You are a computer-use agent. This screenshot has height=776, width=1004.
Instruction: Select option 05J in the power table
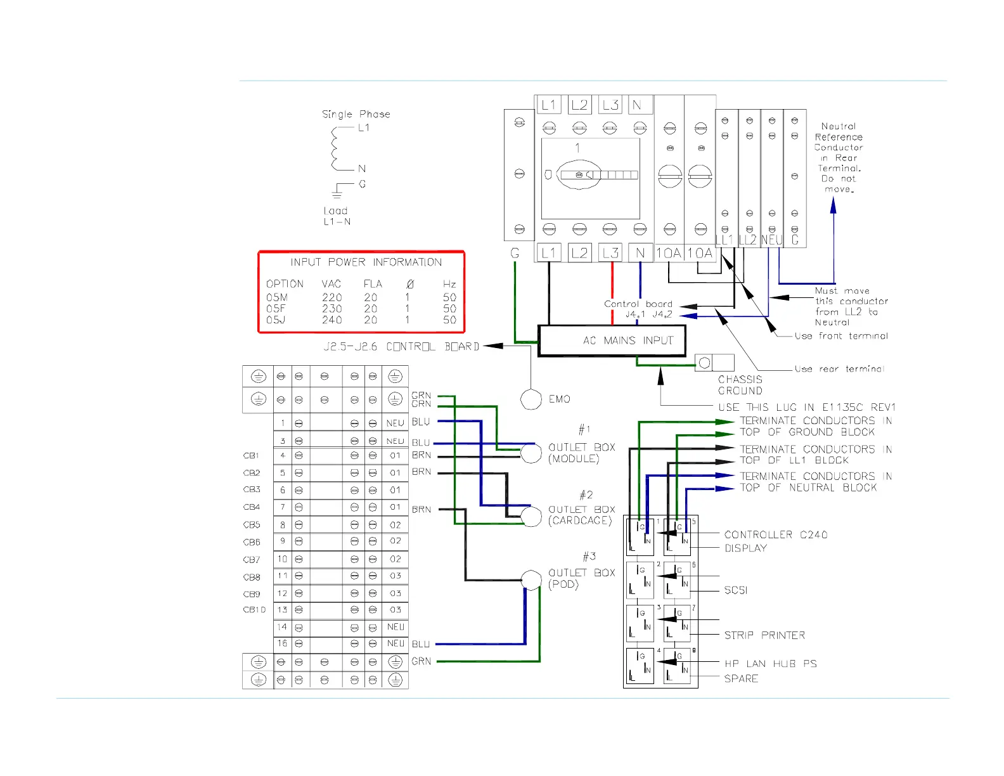pos(276,320)
